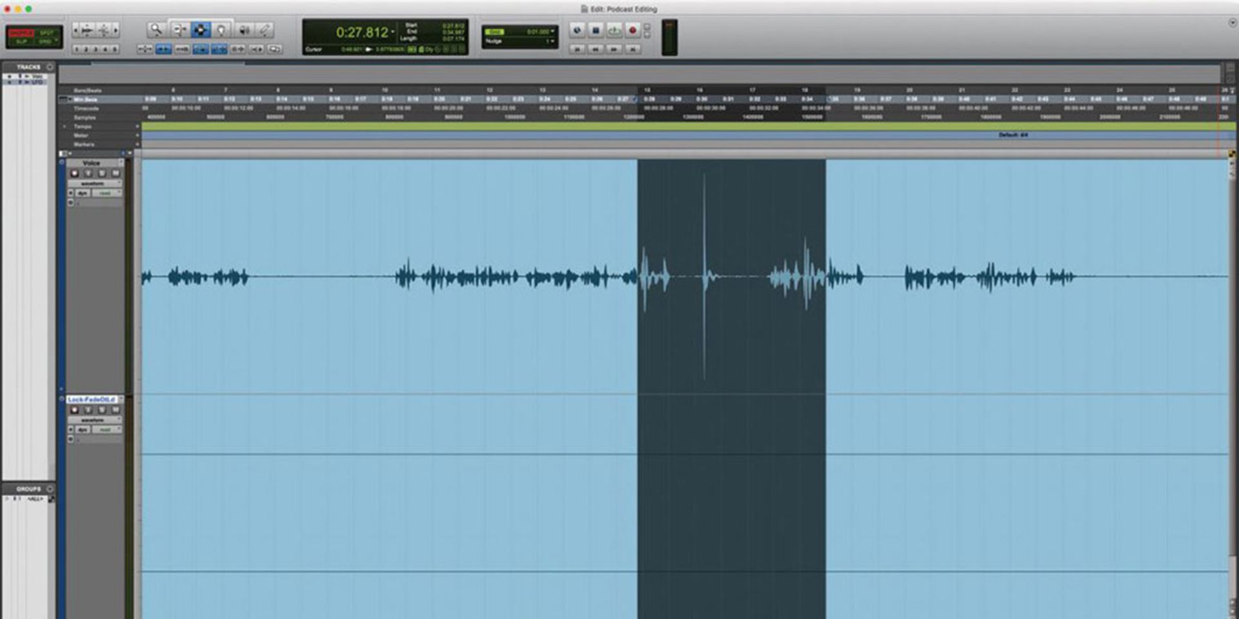Open the Groups list popup menu
The image size is (1239, 619).
point(50,489)
